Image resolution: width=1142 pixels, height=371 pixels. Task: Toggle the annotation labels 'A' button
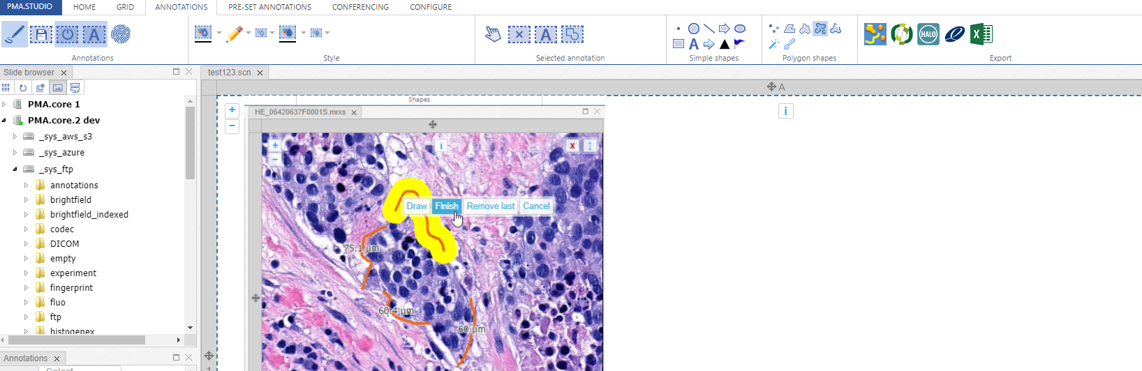point(94,34)
